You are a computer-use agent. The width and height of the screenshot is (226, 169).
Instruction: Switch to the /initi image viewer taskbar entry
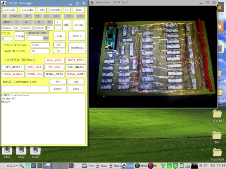point(88,166)
